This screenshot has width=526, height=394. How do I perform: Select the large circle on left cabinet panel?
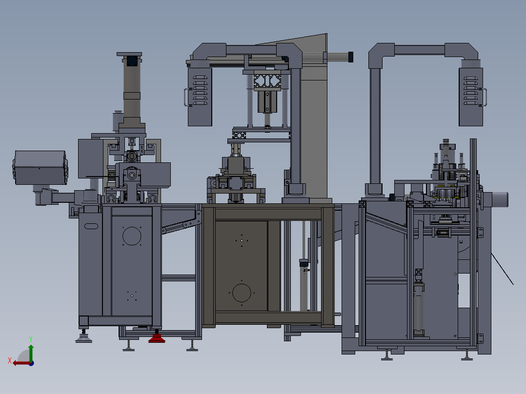(132, 236)
